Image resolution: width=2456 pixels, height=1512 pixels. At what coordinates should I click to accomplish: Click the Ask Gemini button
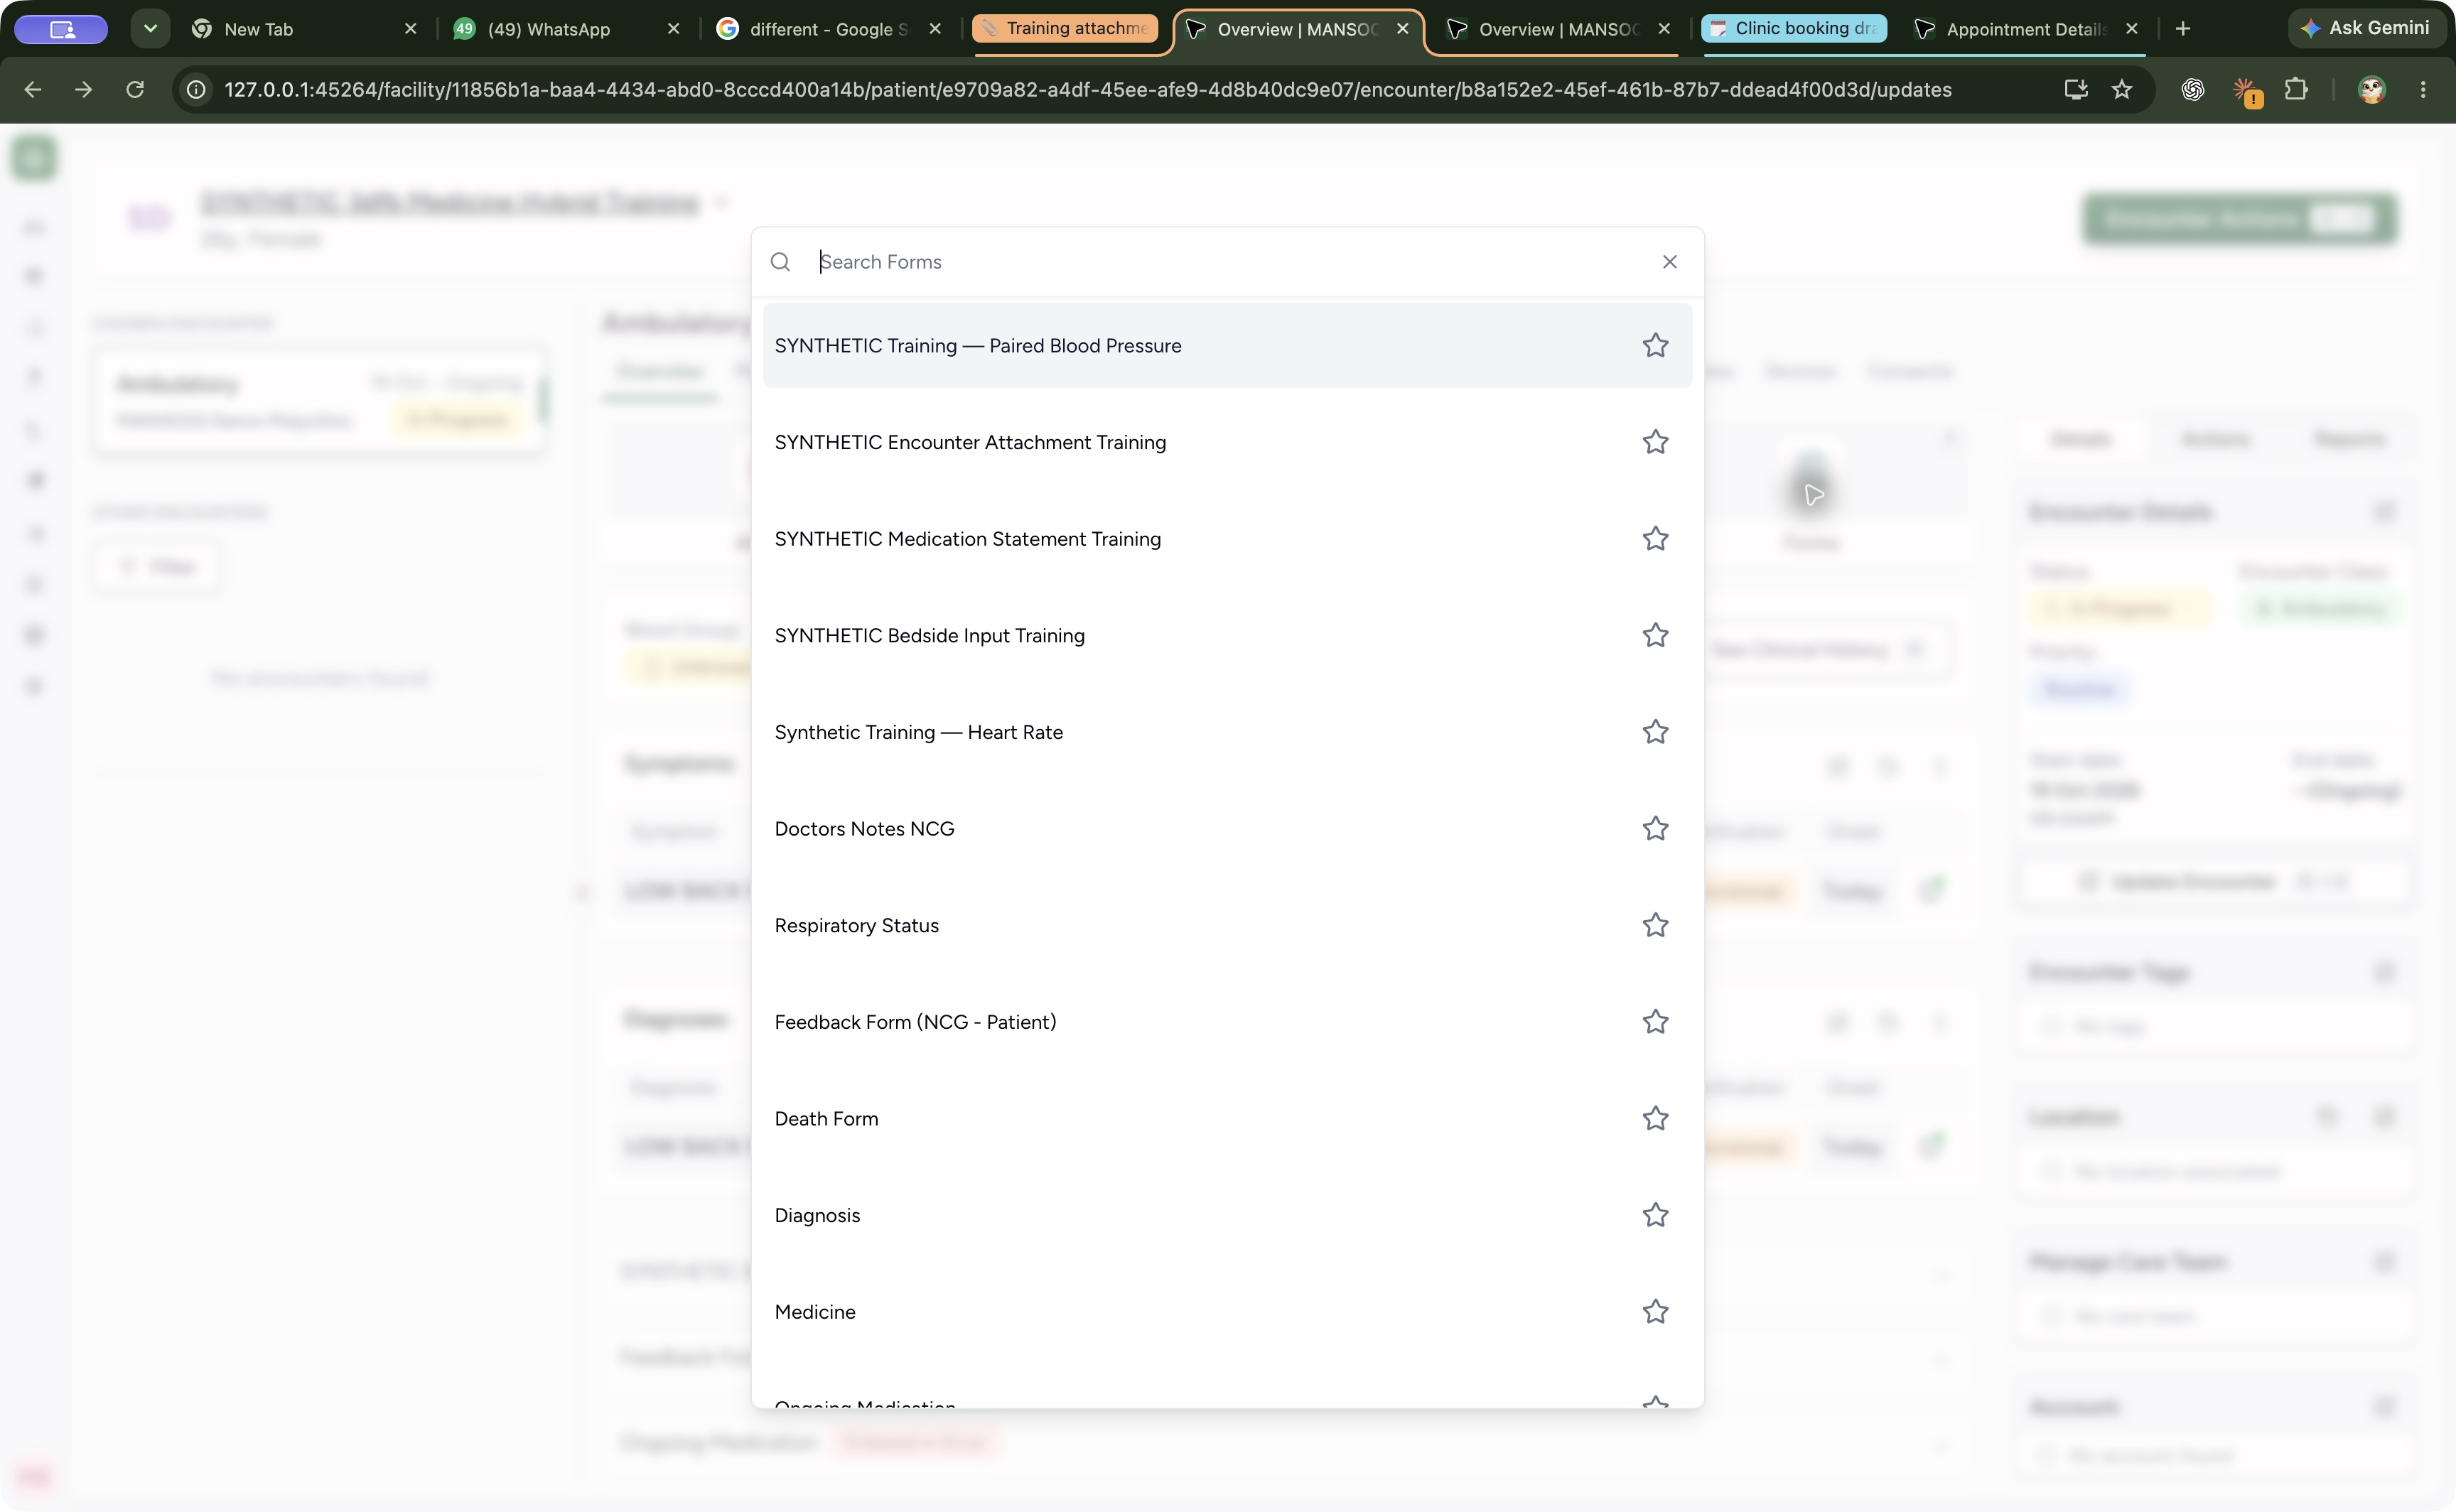(2365, 29)
